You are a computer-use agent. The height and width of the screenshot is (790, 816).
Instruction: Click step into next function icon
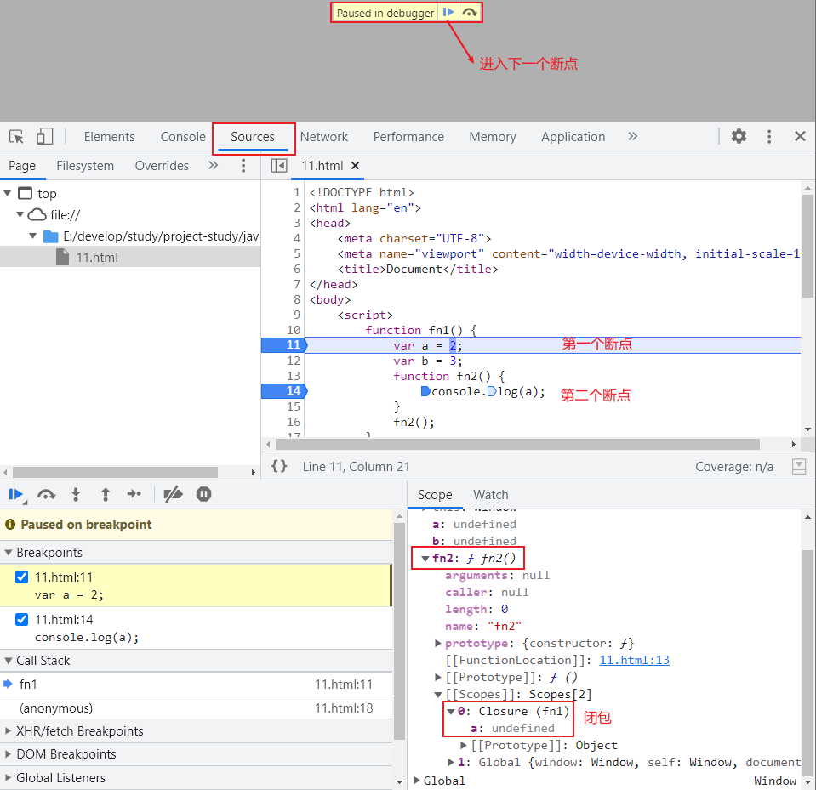[76, 494]
